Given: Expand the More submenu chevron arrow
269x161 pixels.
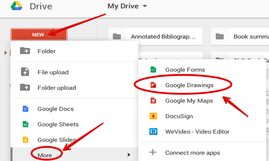Looking at the screenshot, I should 129,155.
